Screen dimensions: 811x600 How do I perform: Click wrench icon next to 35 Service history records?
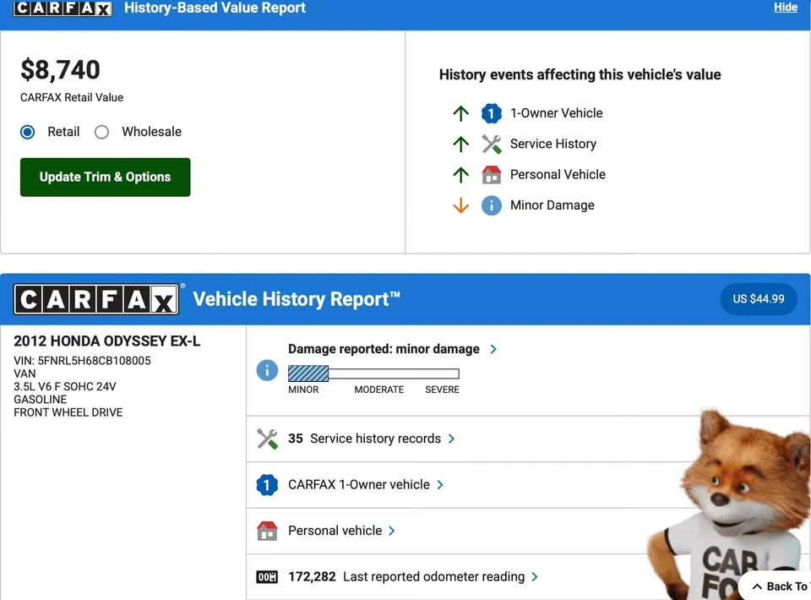[267, 439]
